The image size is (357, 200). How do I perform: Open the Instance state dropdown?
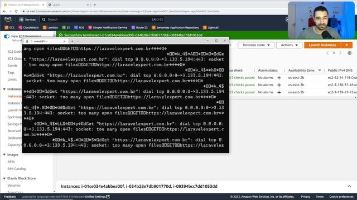click(x=256, y=45)
